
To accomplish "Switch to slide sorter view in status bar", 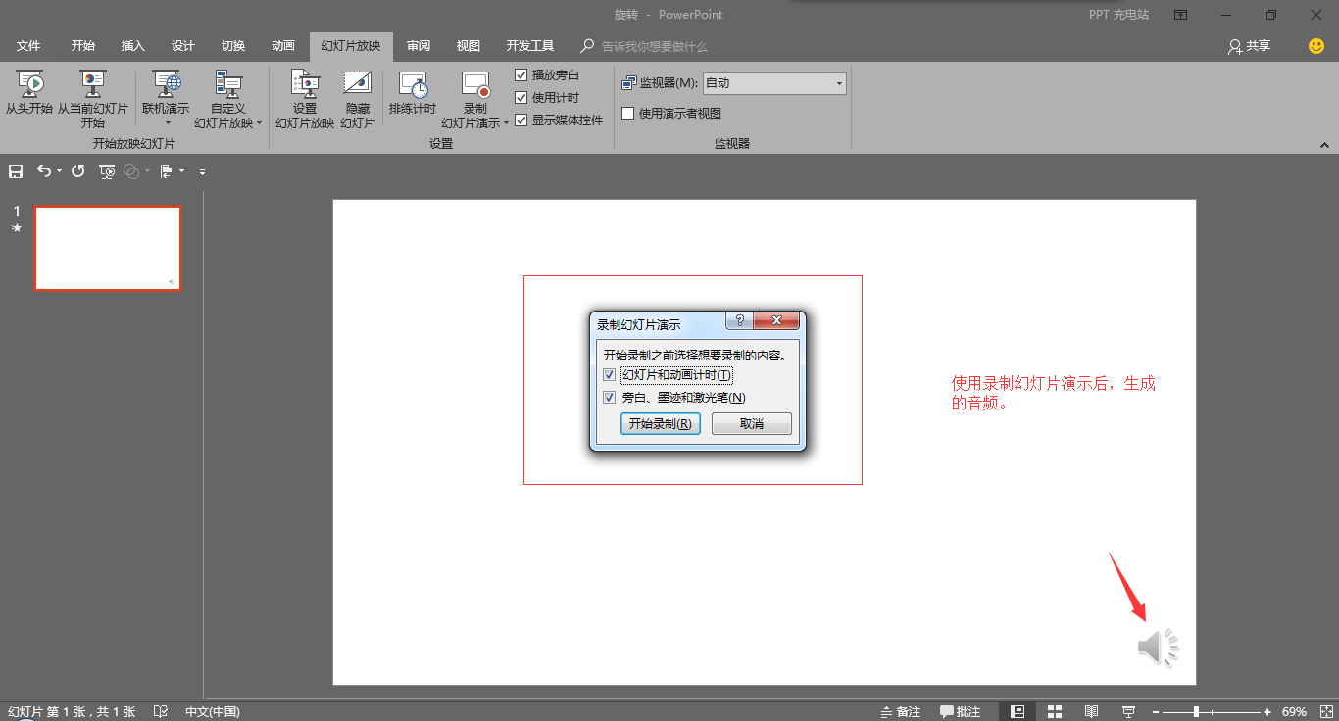I will coord(1055,711).
